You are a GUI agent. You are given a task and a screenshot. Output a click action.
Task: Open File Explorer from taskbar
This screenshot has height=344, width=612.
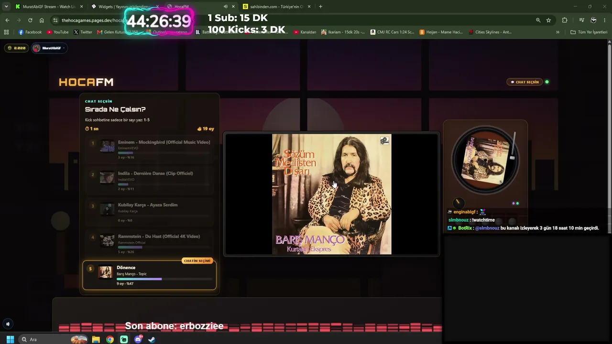coord(96,339)
